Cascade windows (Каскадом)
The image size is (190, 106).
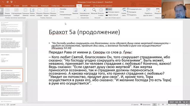pos(132,12)
